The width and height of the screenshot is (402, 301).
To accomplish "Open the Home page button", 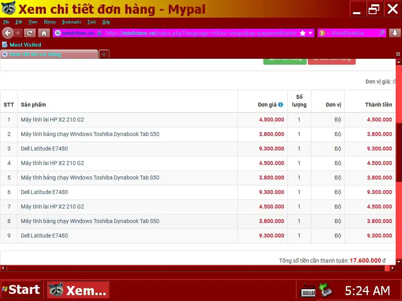I will tap(44, 33).
